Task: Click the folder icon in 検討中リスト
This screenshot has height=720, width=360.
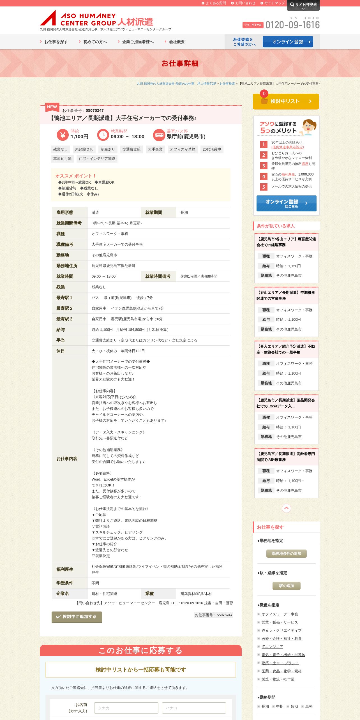Action: (x=264, y=101)
